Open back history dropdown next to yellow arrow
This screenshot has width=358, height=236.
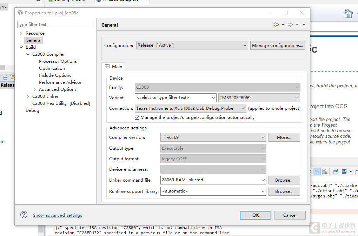(x=283, y=25)
